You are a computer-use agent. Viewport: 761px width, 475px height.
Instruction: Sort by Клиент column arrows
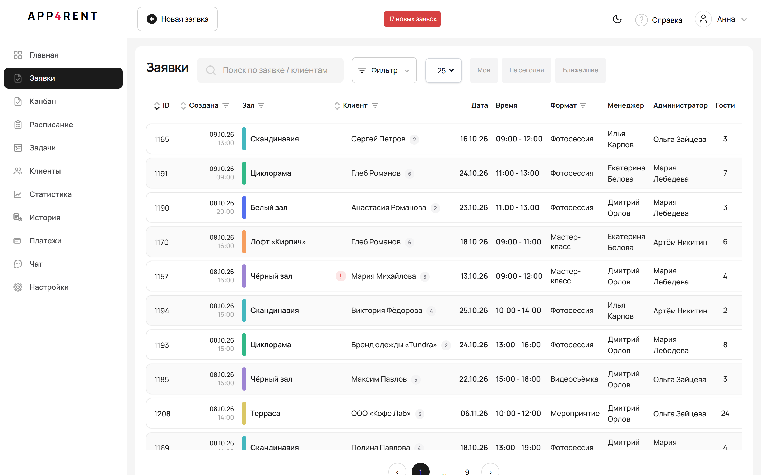(337, 106)
